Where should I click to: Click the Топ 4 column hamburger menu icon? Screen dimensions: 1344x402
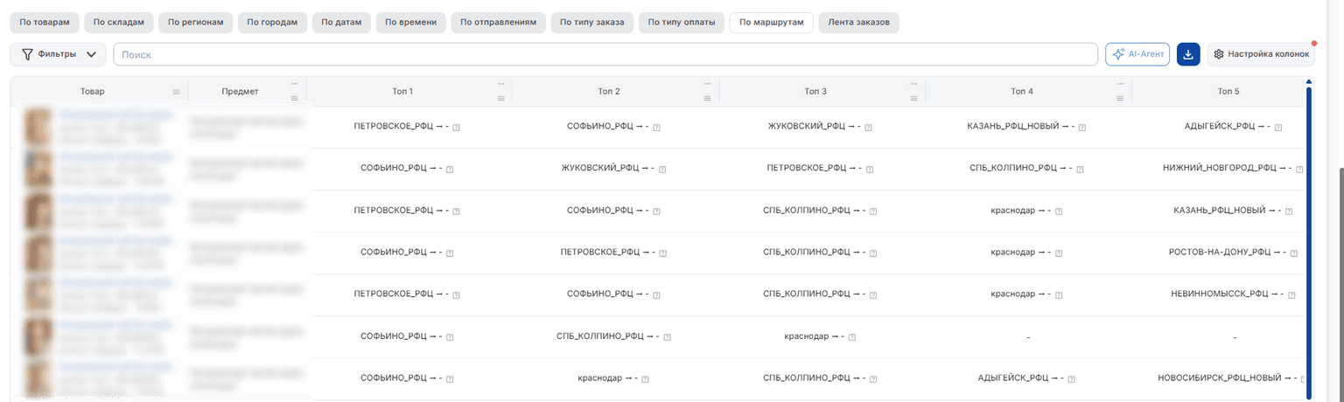[1121, 98]
